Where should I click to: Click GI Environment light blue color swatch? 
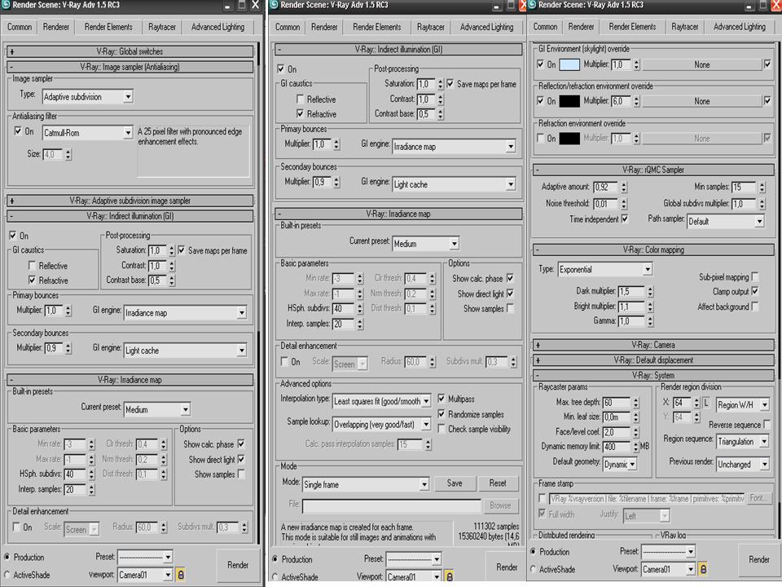569,64
